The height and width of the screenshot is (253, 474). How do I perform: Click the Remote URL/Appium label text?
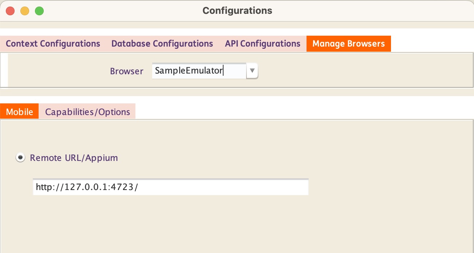(74, 158)
